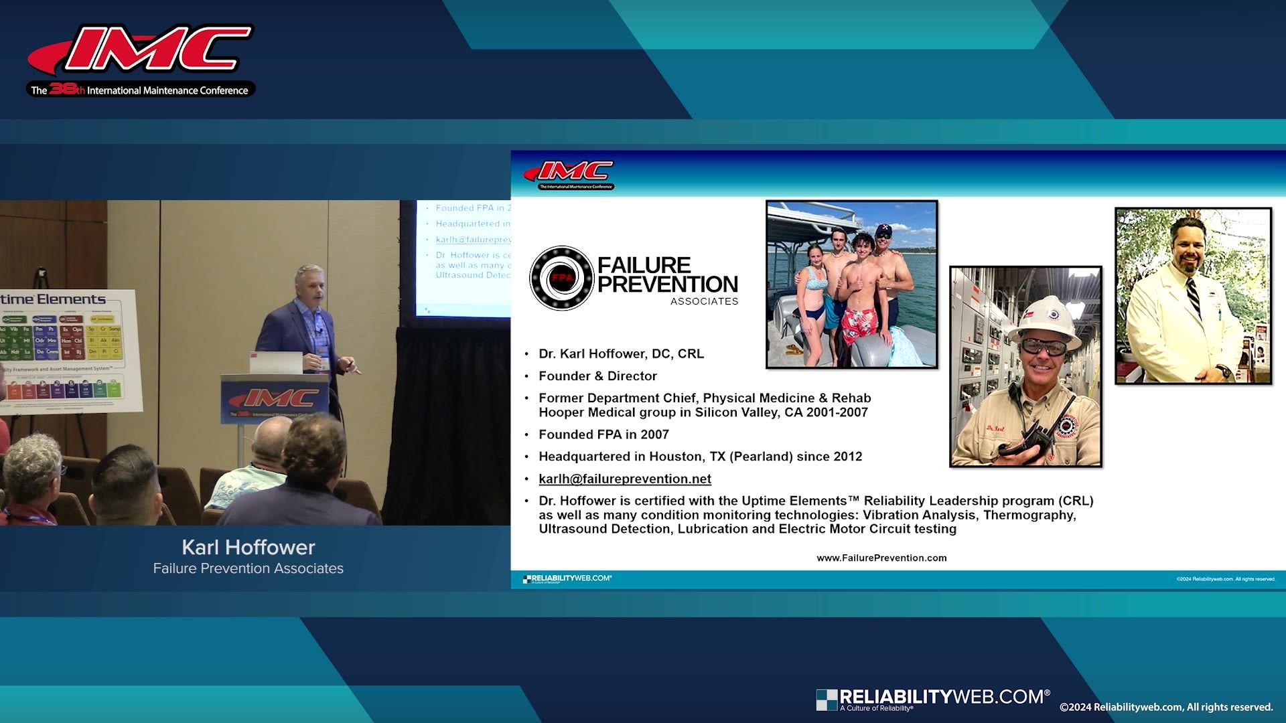
Task: Click the white lab coat photo
Action: [1193, 296]
